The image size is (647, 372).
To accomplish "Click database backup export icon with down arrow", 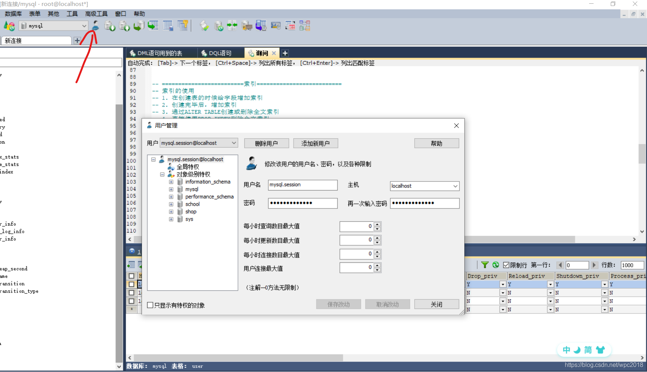I will [x=110, y=26].
